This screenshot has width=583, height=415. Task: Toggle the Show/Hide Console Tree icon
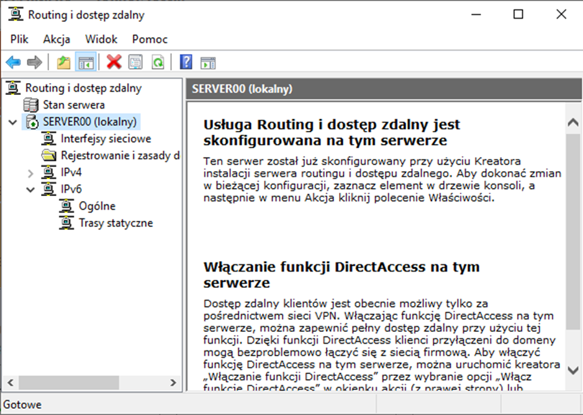[85, 62]
